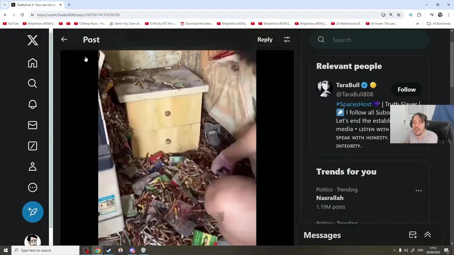This screenshot has height=255, width=454.
Task: Go to Home in X sidebar
Action: (33, 63)
